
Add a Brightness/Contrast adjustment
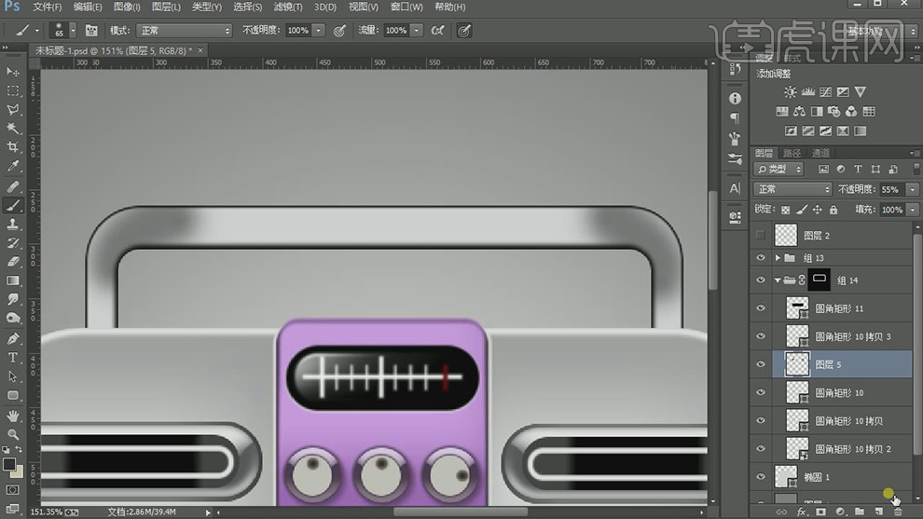coord(790,92)
